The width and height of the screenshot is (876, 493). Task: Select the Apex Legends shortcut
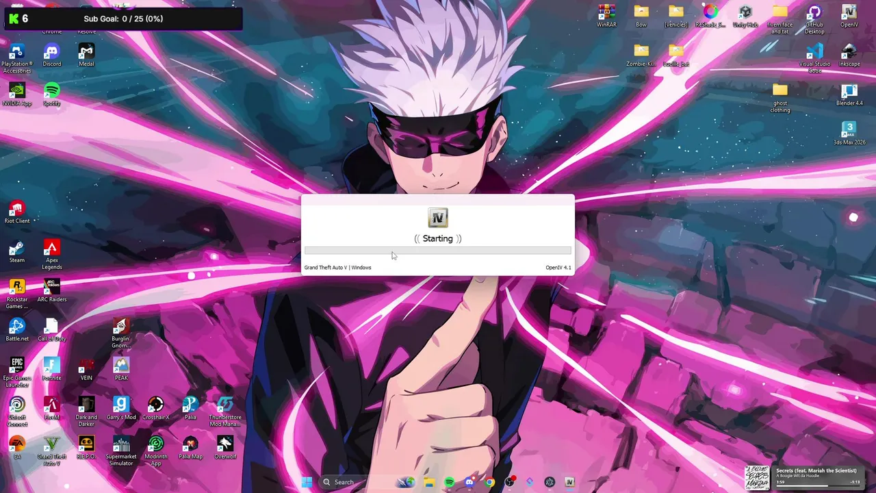point(52,255)
